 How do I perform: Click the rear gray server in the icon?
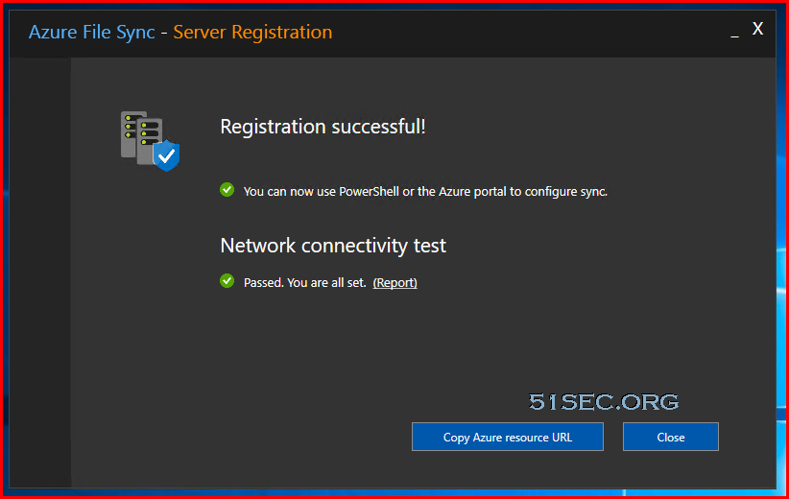point(129,133)
